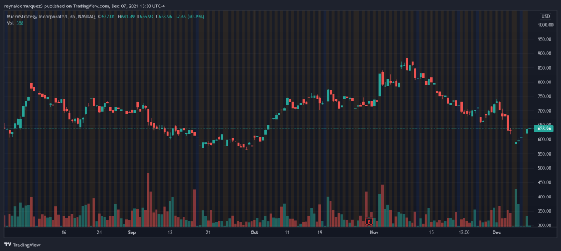Viewport: 561px width, 251px height.
Task: Click the '13:00' label on time axis
Action: tap(464, 233)
